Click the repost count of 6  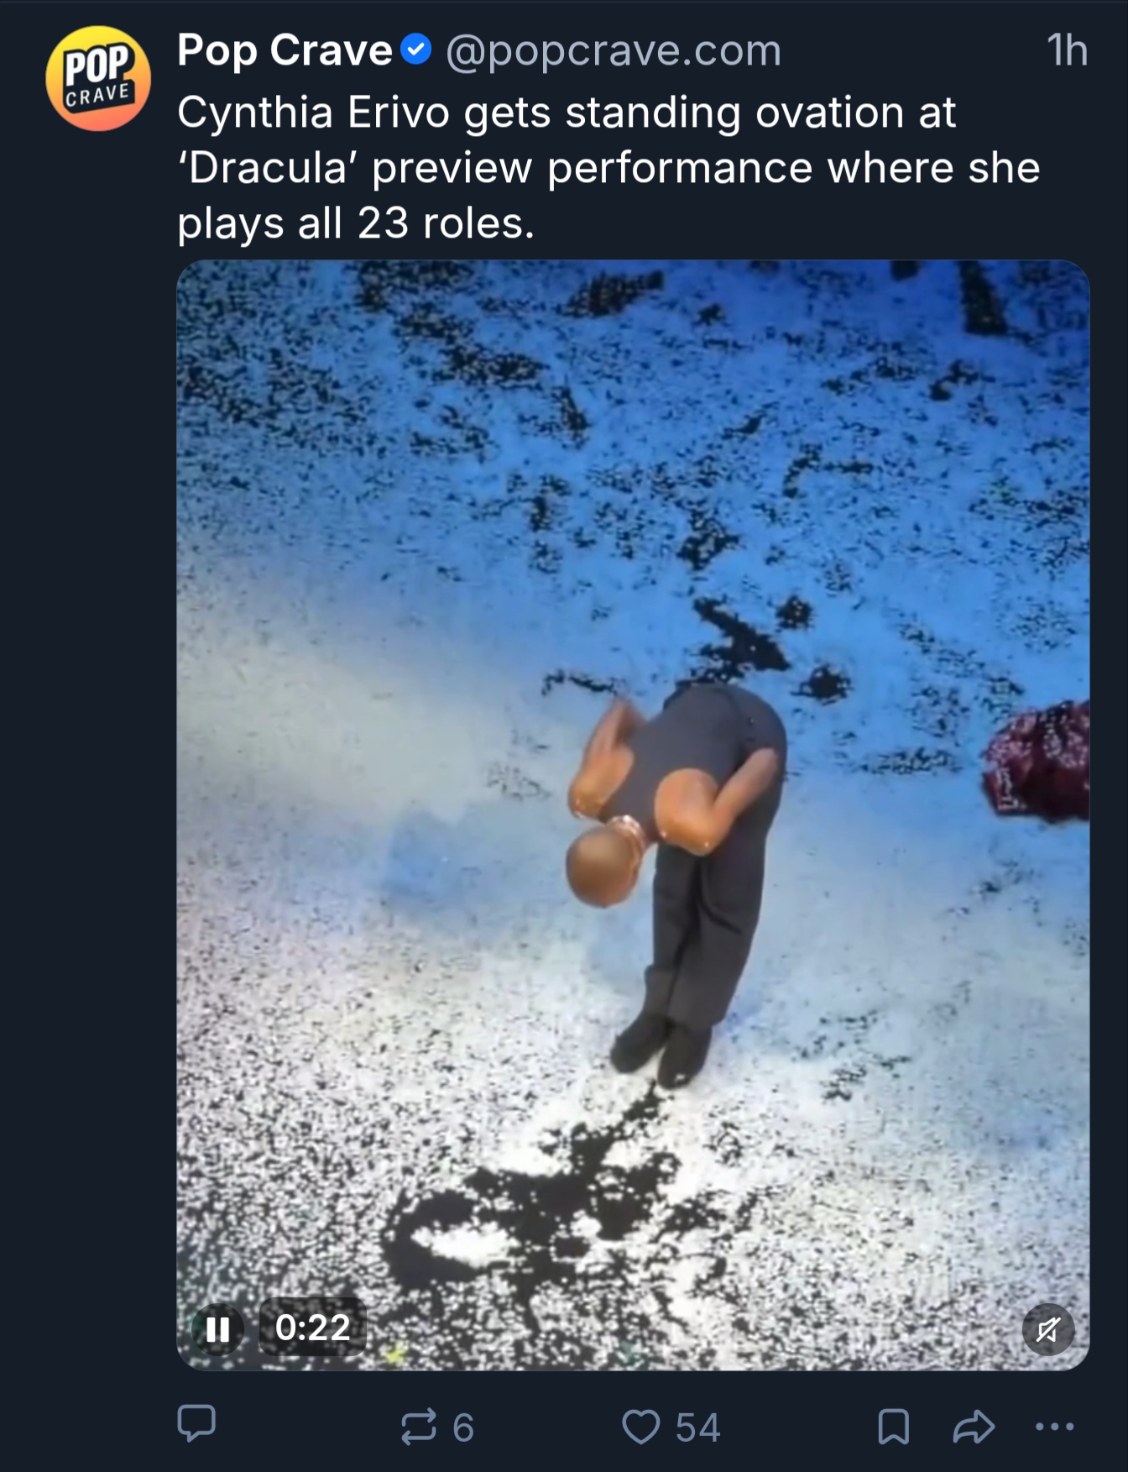(x=463, y=1427)
